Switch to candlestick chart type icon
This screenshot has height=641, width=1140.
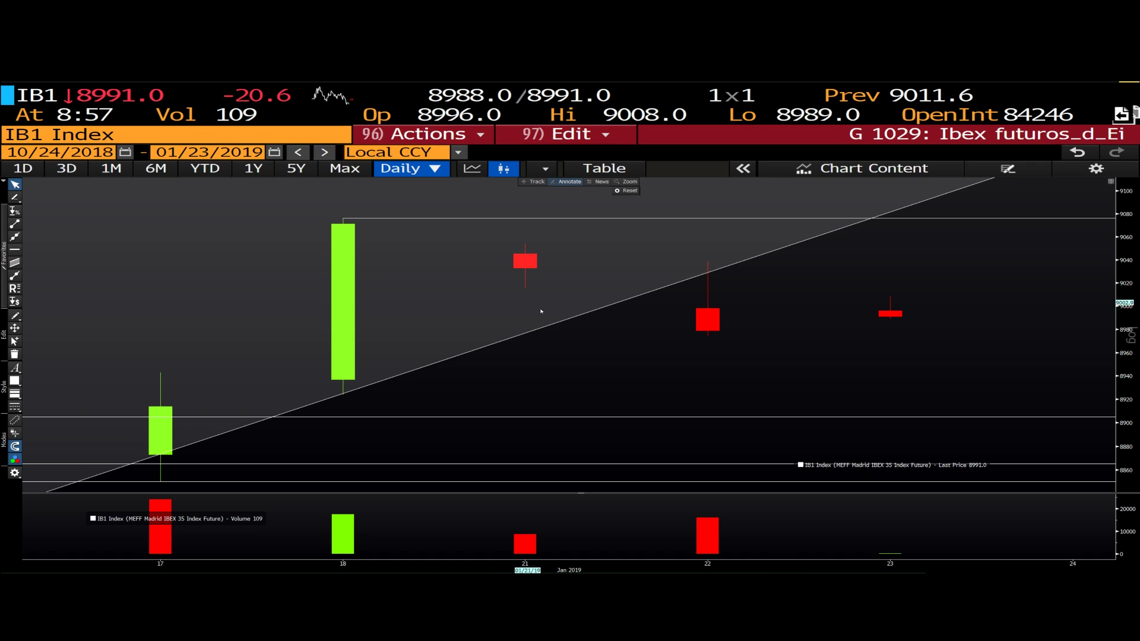[503, 169]
